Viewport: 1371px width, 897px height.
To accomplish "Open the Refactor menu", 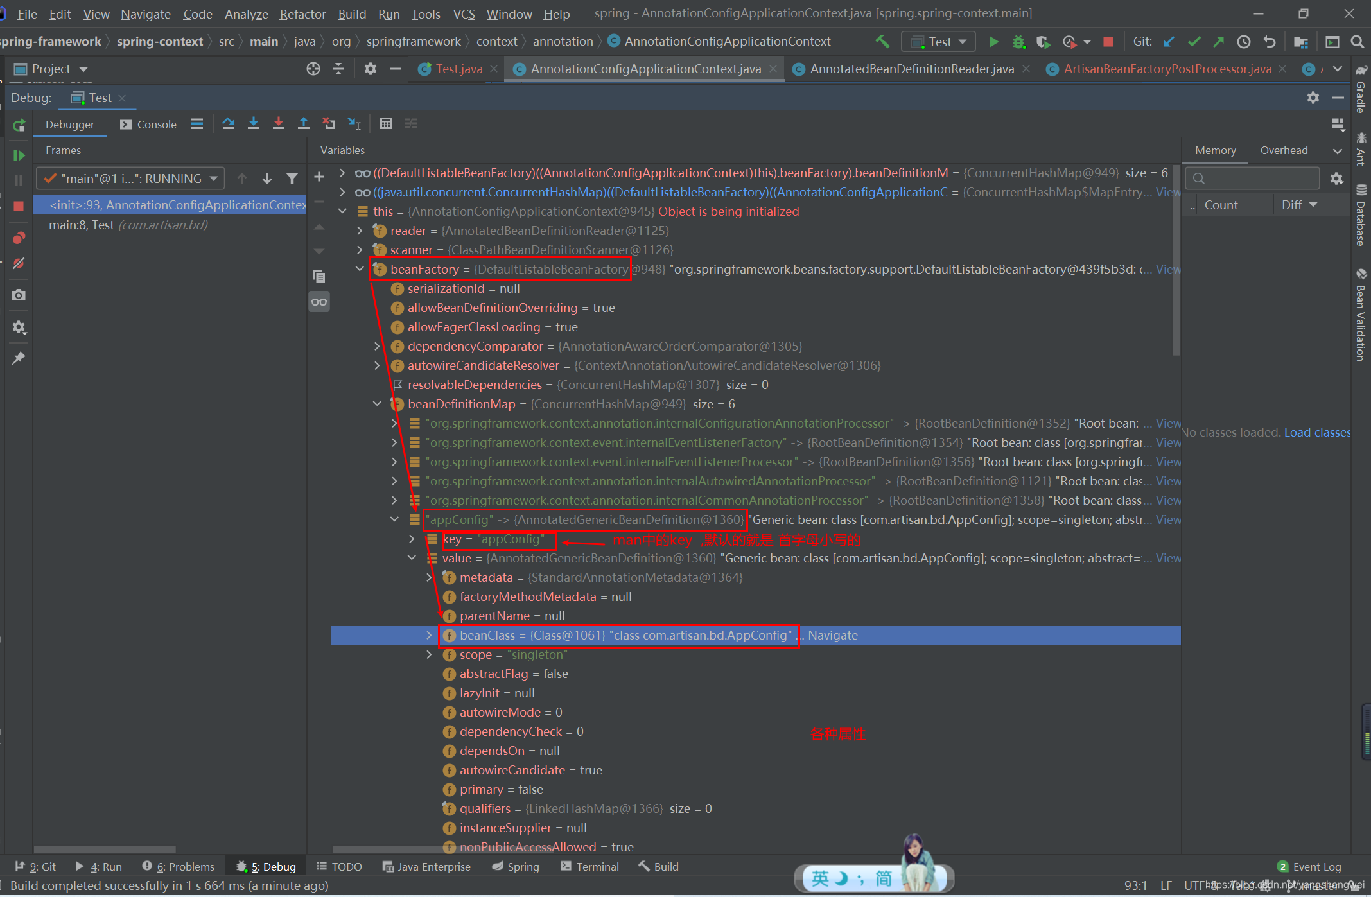I will pyautogui.click(x=302, y=14).
